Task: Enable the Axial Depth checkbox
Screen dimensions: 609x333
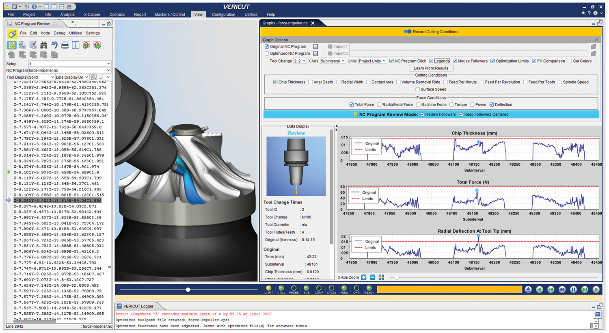Action: point(311,82)
